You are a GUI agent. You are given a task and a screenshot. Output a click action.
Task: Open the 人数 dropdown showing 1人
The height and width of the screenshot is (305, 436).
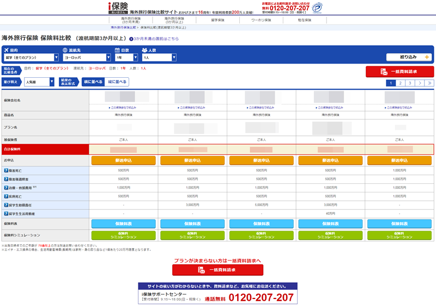click(x=159, y=58)
